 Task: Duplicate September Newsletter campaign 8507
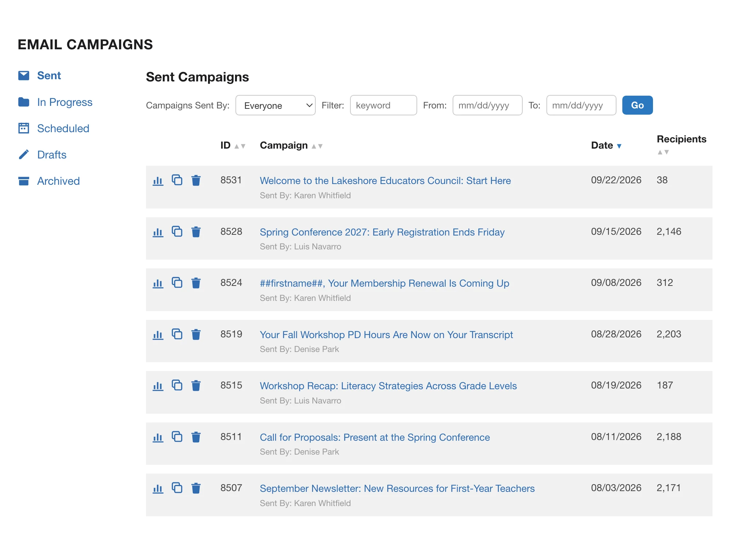pos(177,488)
